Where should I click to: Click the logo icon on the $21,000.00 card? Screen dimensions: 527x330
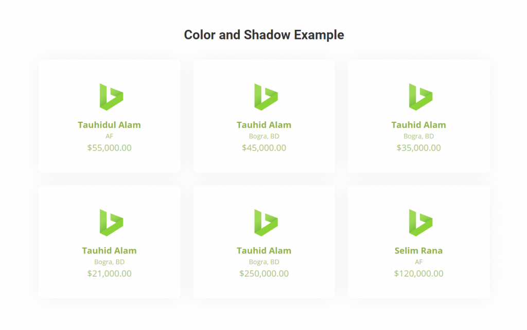[110, 222]
